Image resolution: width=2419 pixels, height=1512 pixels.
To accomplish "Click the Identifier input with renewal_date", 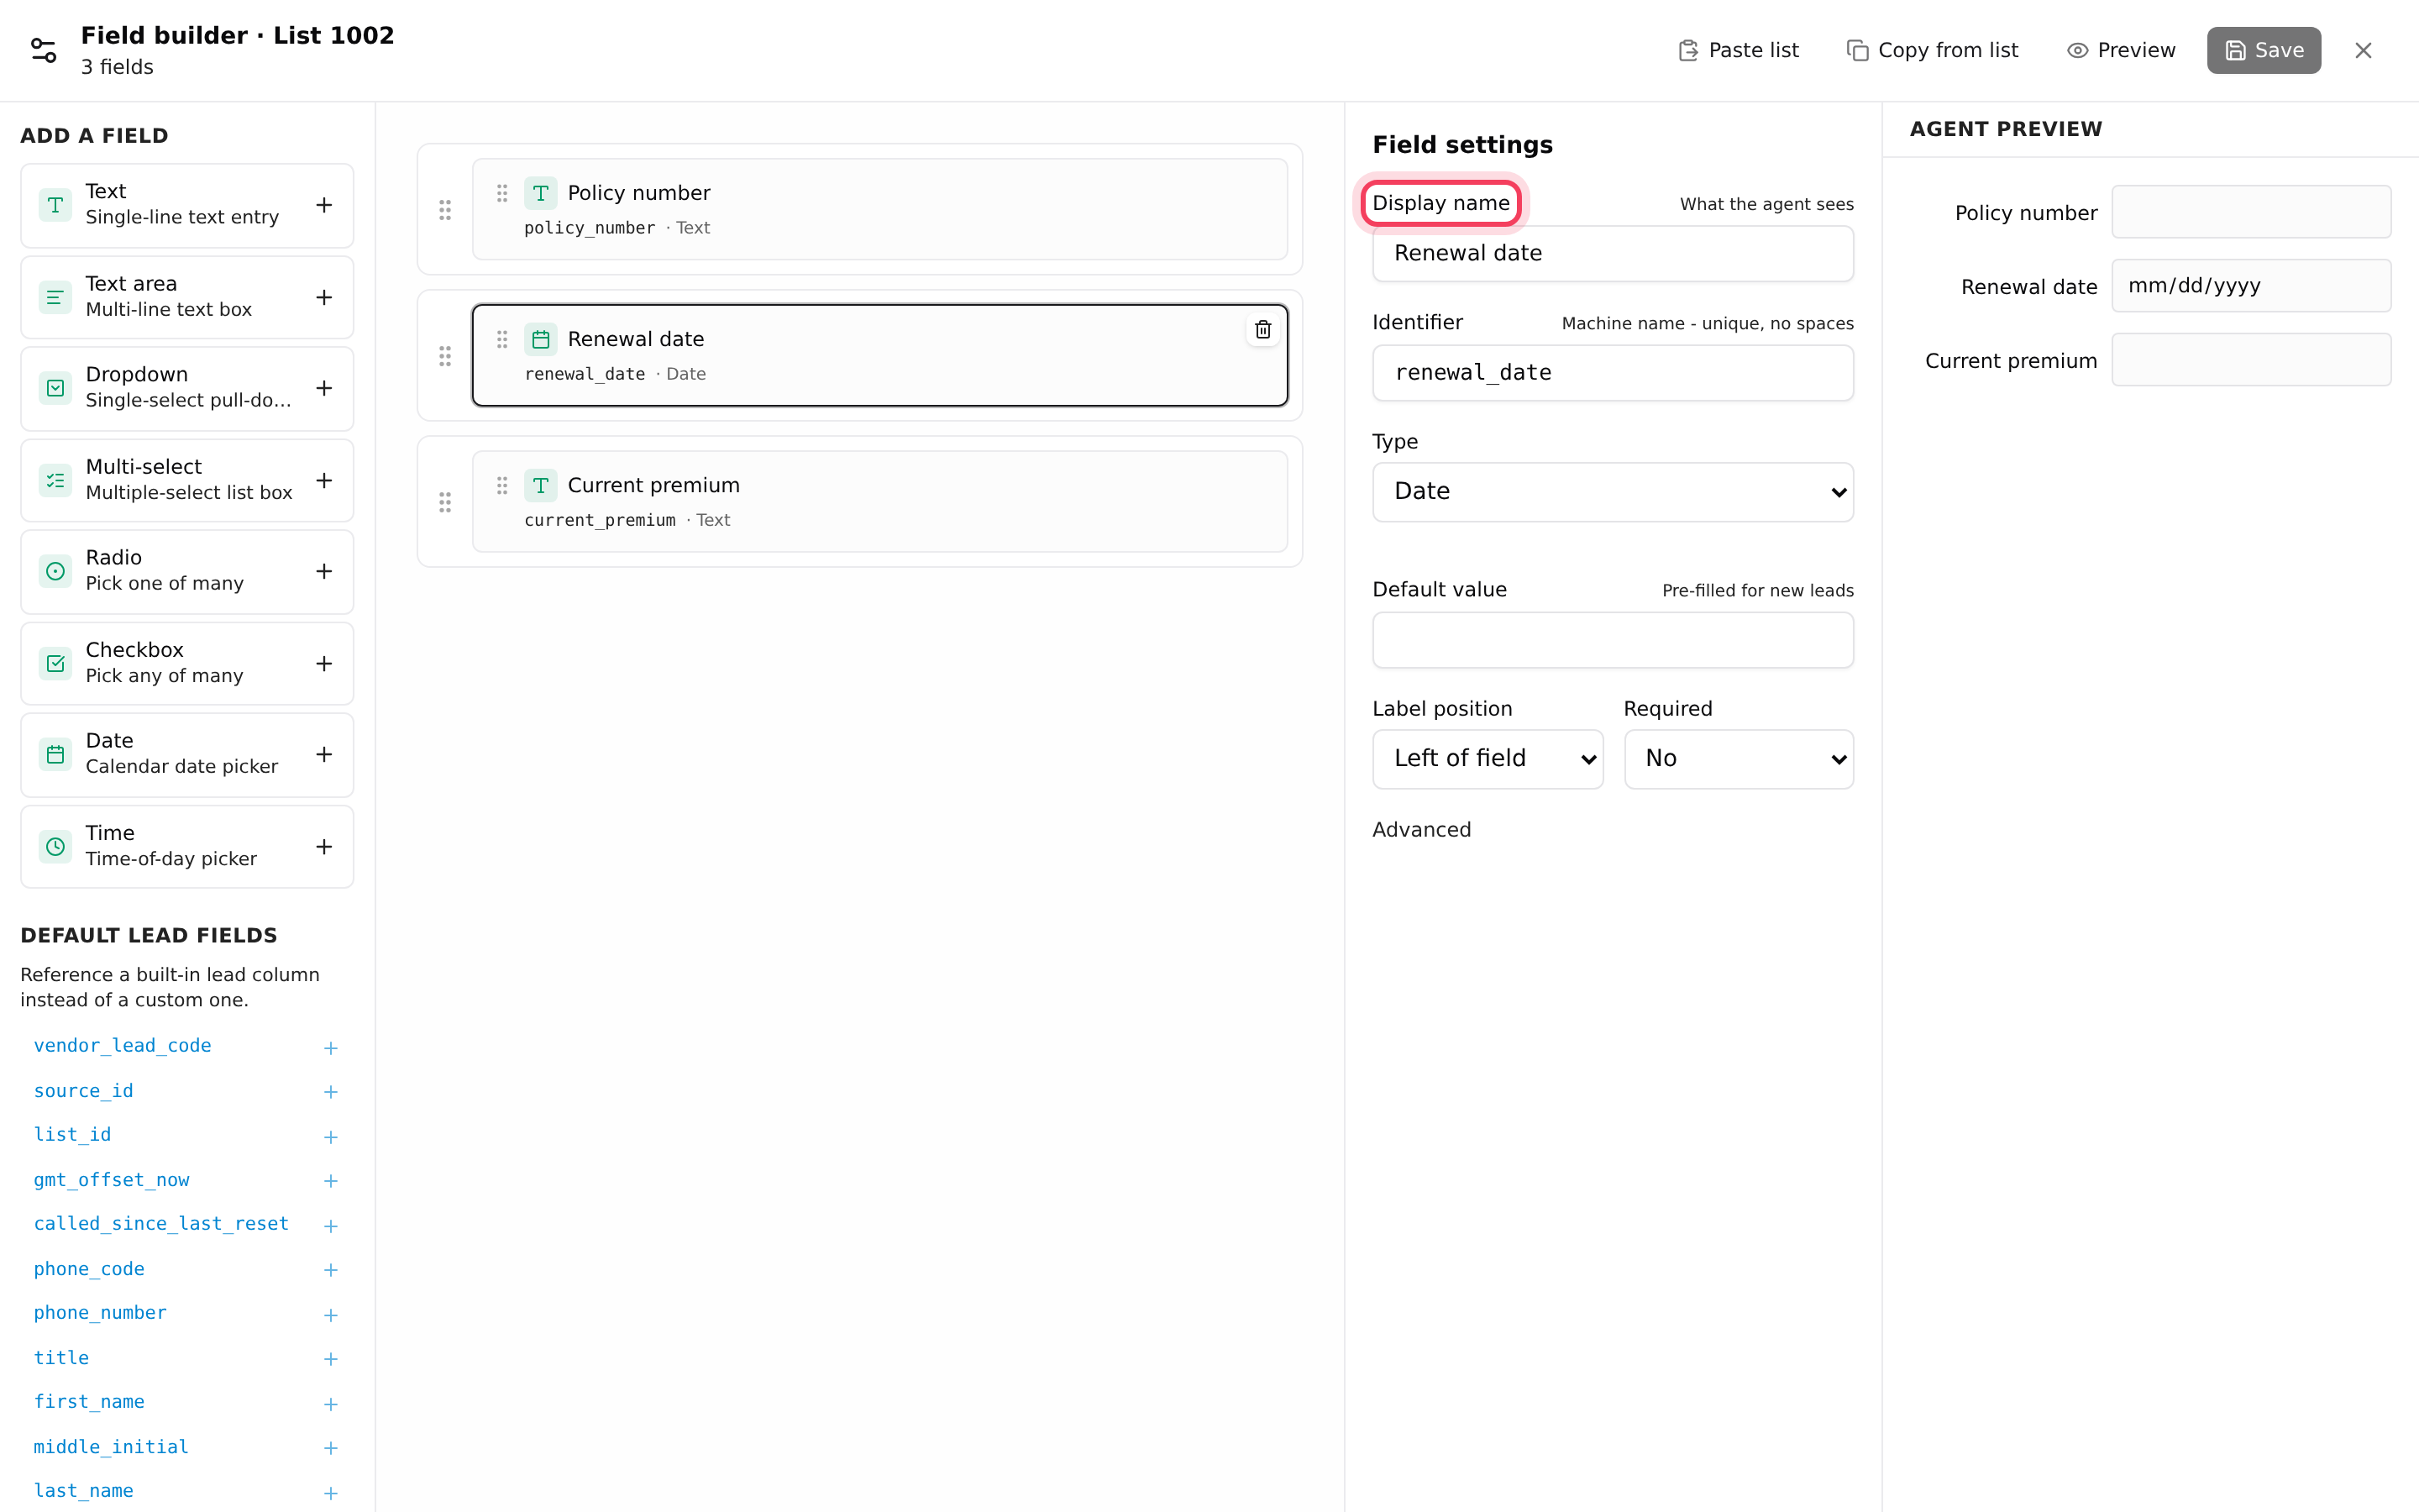I will pos(1613,372).
